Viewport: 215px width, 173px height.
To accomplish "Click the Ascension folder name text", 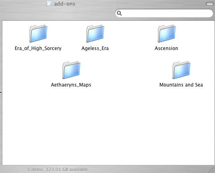I will [x=167, y=48].
